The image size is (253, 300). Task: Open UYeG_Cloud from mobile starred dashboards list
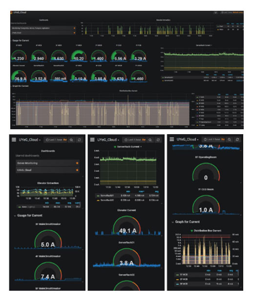tap(47, 170)
